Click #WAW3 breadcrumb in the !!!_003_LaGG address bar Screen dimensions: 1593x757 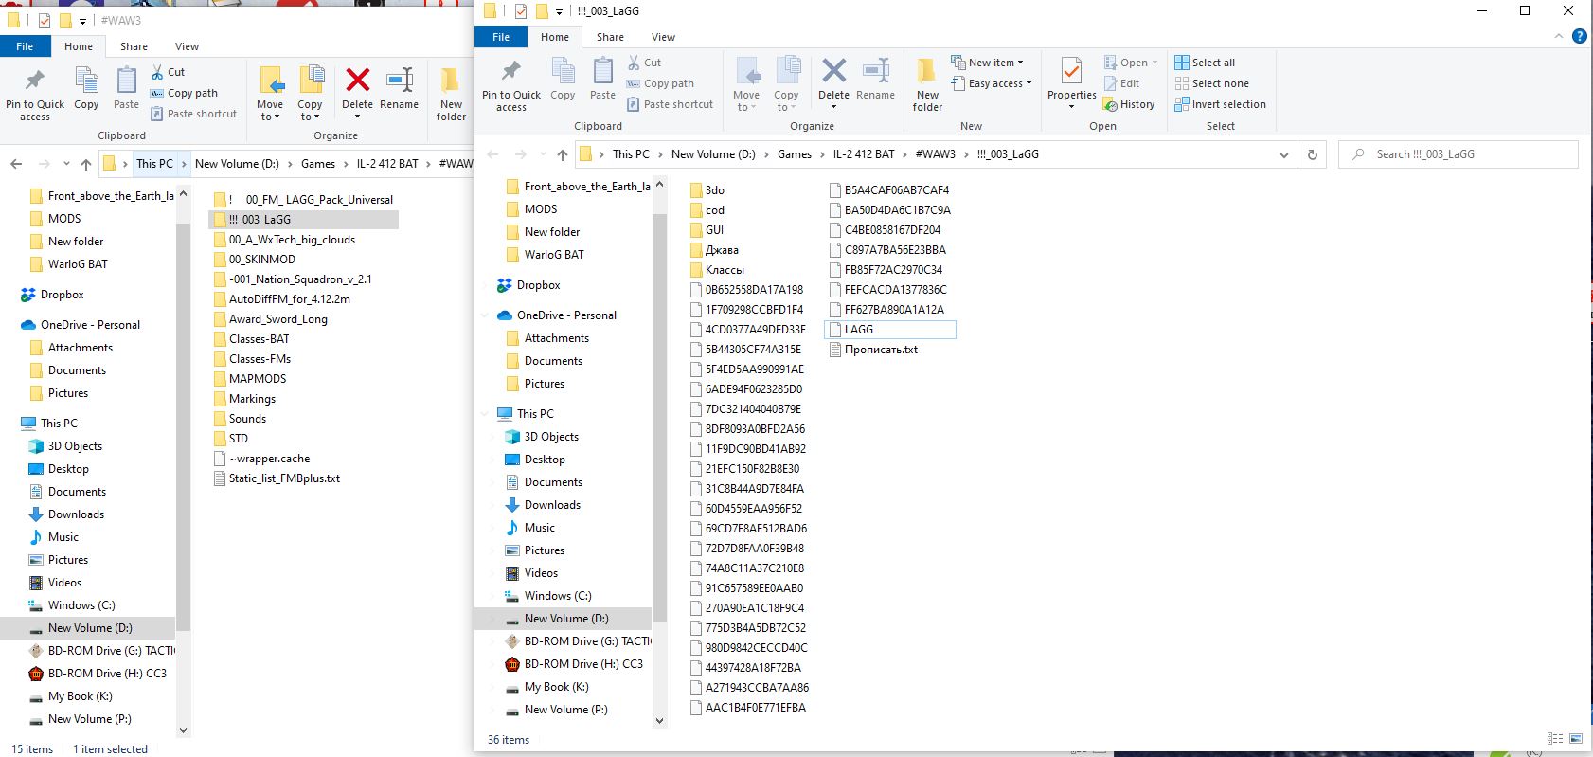936,154
